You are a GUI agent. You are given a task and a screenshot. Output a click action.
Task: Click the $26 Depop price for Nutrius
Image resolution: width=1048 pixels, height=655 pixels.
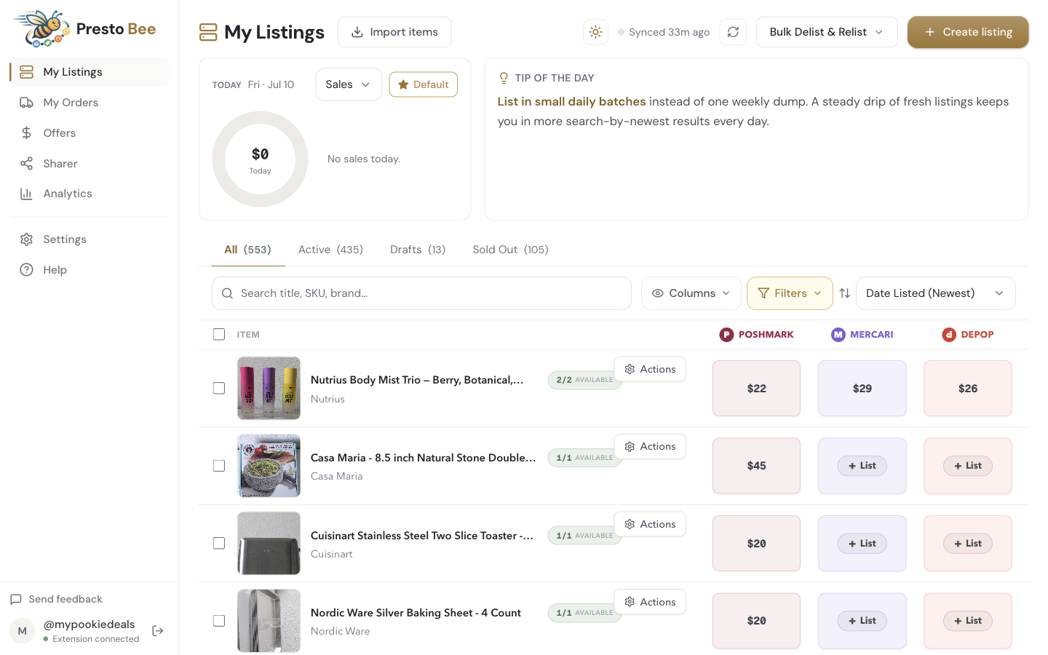point(968,389)
